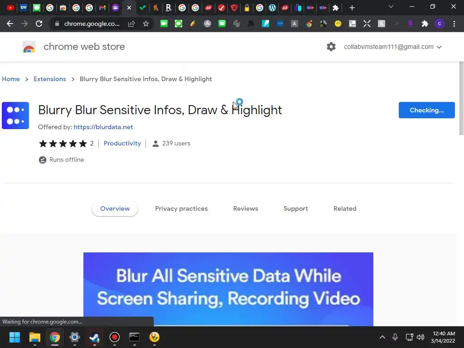The width and height of the screenshot is (464, 348).
Task: Open the colorful Chrome-like extension icon
Action: tap(309, 24)
